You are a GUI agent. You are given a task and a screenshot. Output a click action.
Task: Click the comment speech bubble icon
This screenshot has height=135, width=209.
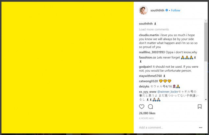(150, 107)
